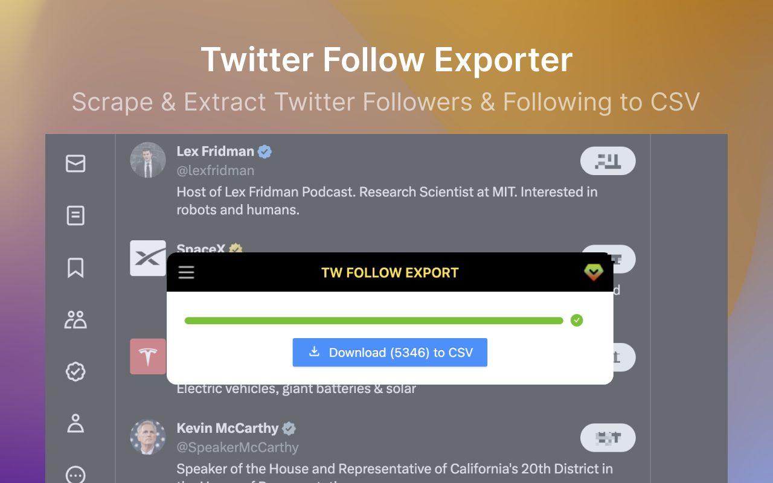Click the gem icon in the TW FOLLOW EXPORT header
Image resolution: width=773 pixels, height=483 pixels.
[594, 272]
